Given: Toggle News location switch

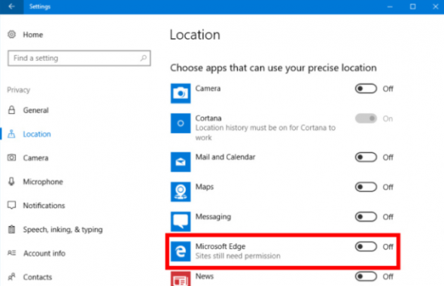Looking at the screenshot, I should click(366, 276).
